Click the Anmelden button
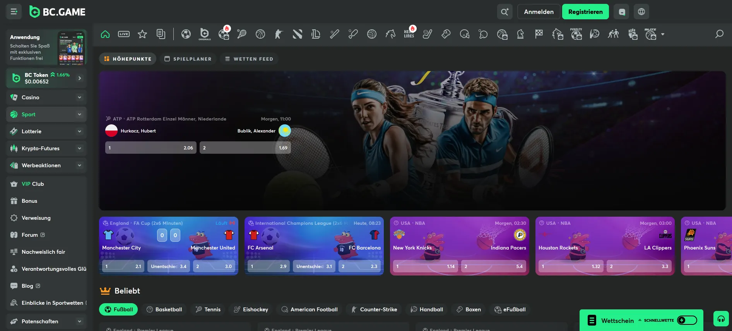732x331 pixels. pos(539,12)
